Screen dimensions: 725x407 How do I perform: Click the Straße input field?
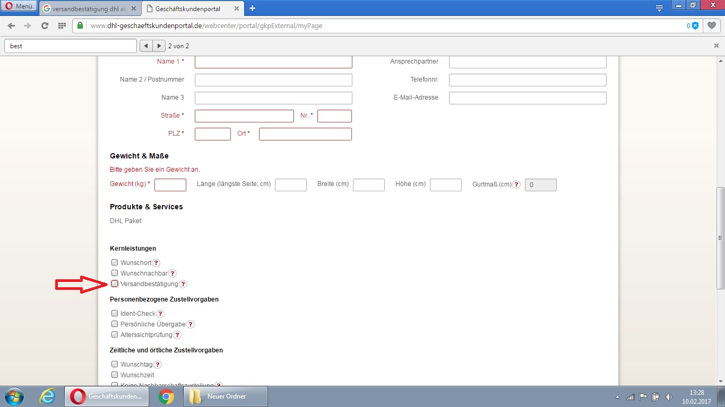click(x=244, y=116)
